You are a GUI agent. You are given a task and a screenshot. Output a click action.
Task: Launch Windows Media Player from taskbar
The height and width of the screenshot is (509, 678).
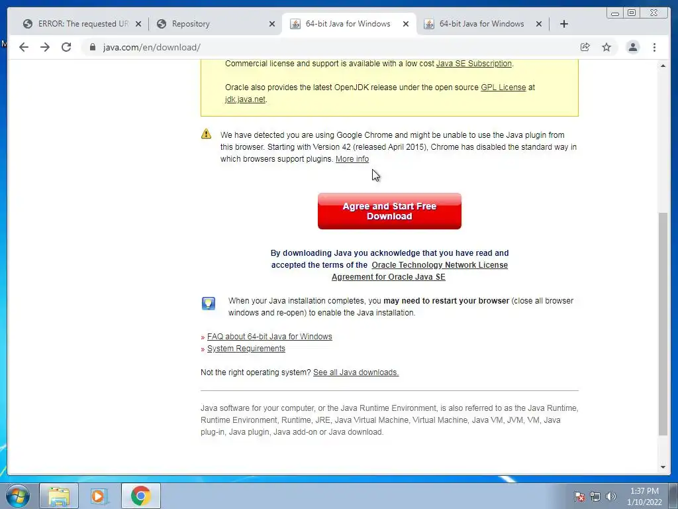[x=99, y=496]
